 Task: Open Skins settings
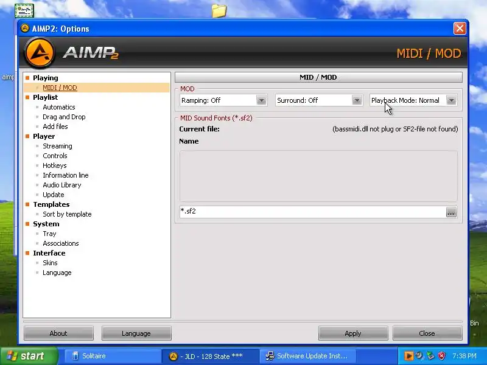click(x=50, y=263)
